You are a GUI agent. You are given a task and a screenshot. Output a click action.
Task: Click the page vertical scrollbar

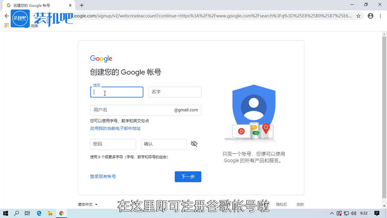click(385, 117)
